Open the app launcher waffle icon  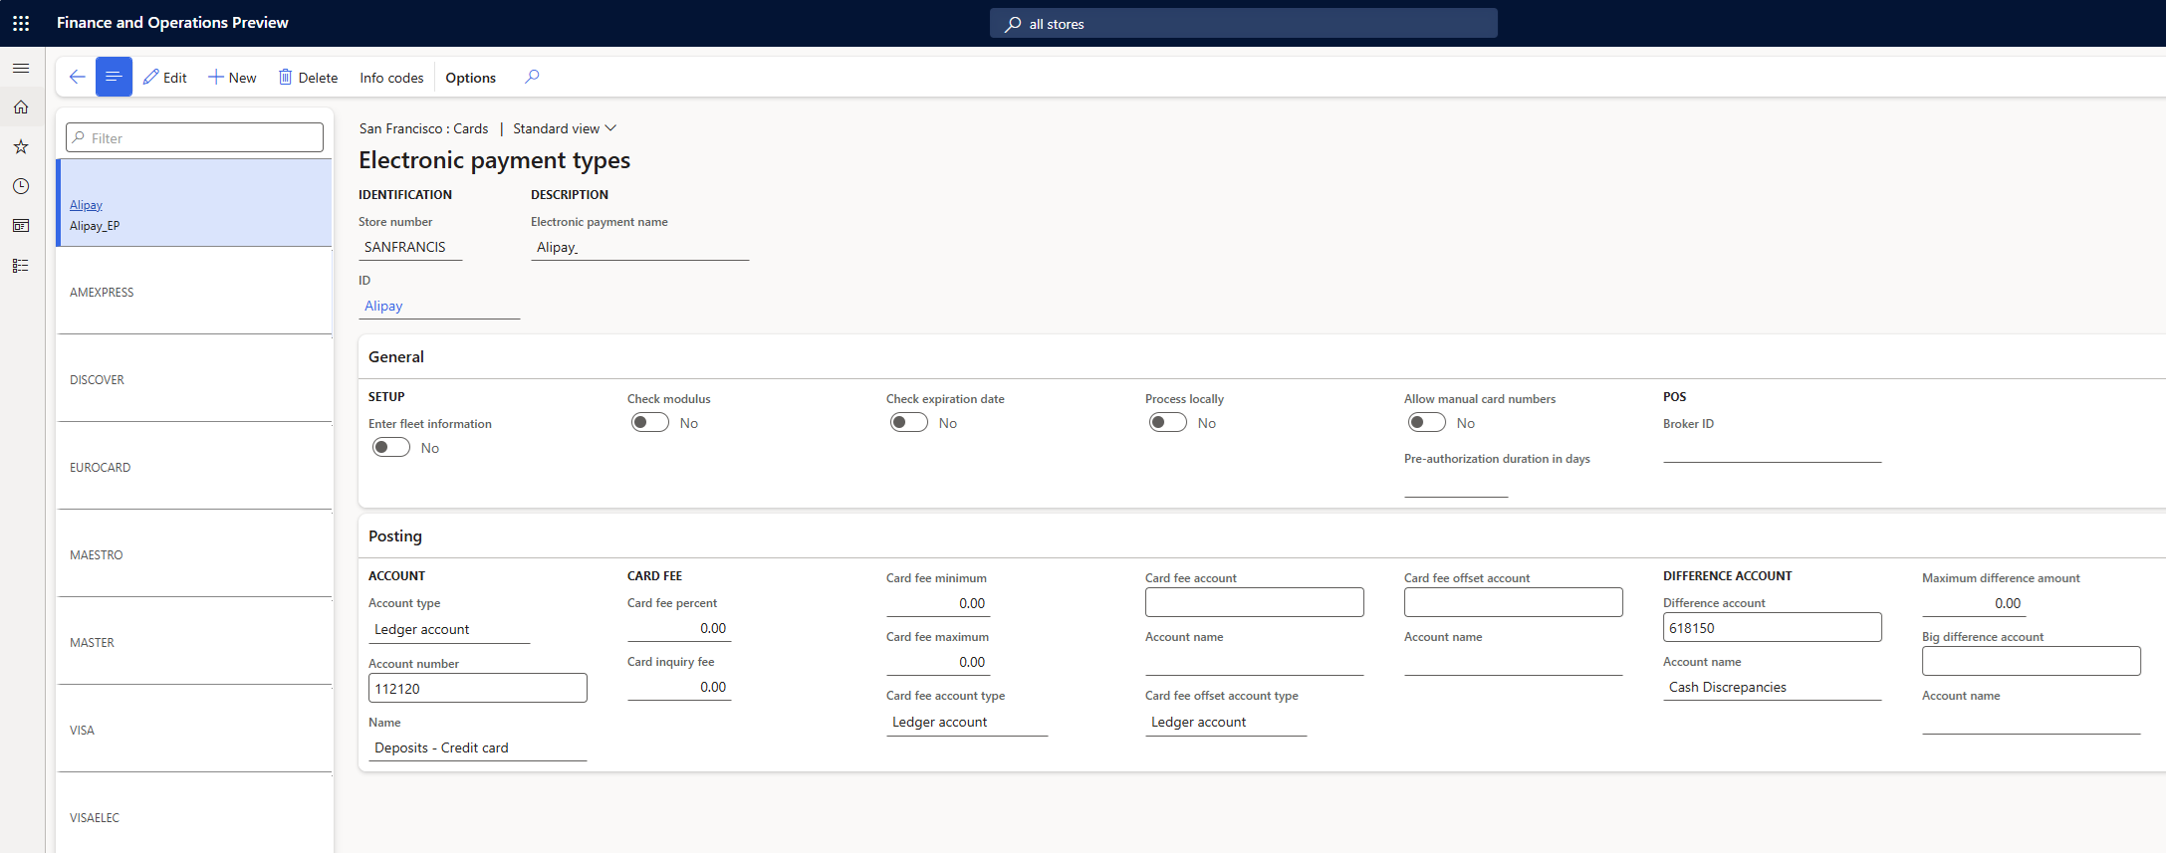tap(21, 23)
